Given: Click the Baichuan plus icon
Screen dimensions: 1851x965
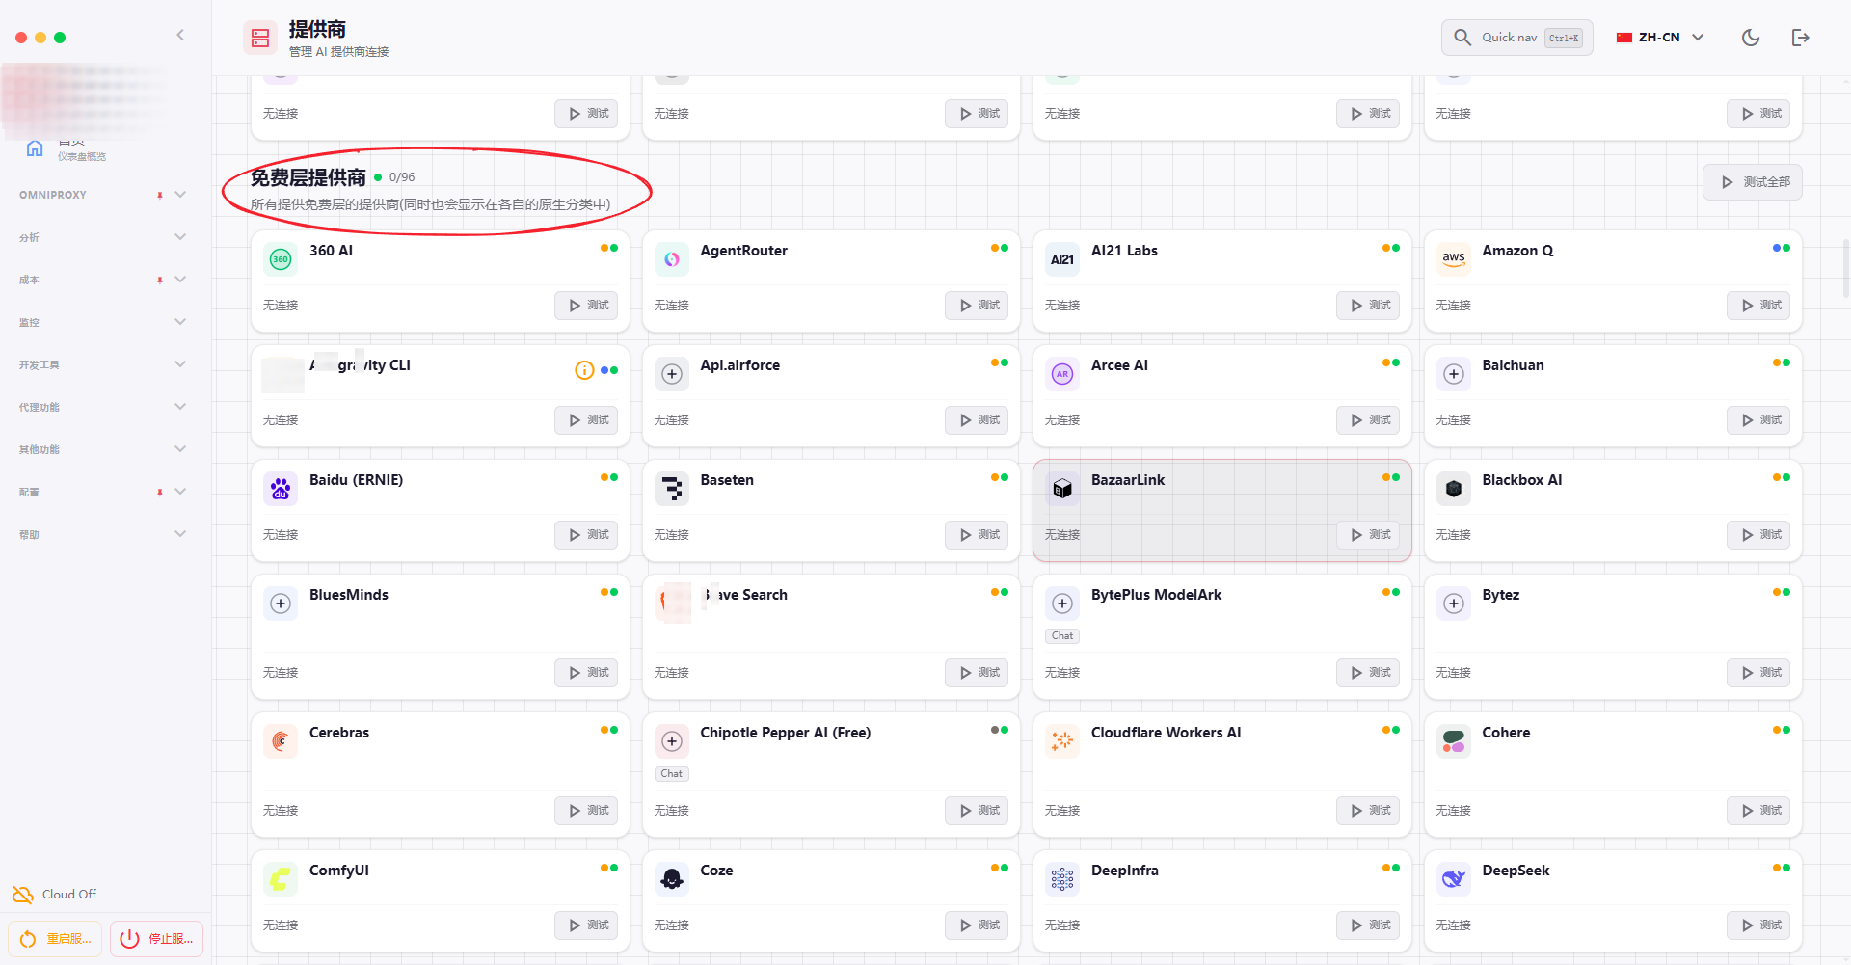Looking at the screenshot, I should [x=1454, y=374].
